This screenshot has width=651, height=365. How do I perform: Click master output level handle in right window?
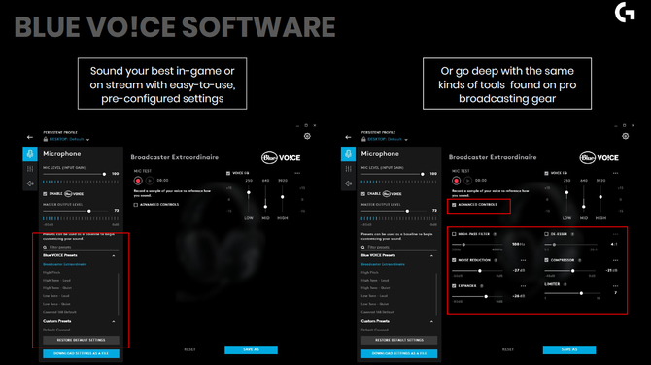click(407, 211)
